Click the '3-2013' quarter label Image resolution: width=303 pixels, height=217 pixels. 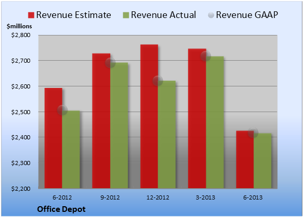tap(206, 197)
